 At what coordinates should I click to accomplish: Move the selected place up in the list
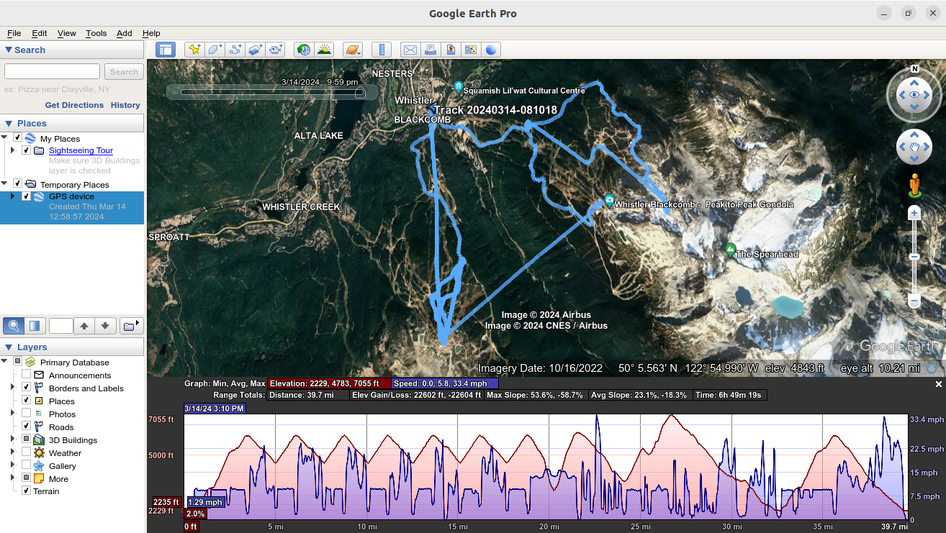pos(84,326)
